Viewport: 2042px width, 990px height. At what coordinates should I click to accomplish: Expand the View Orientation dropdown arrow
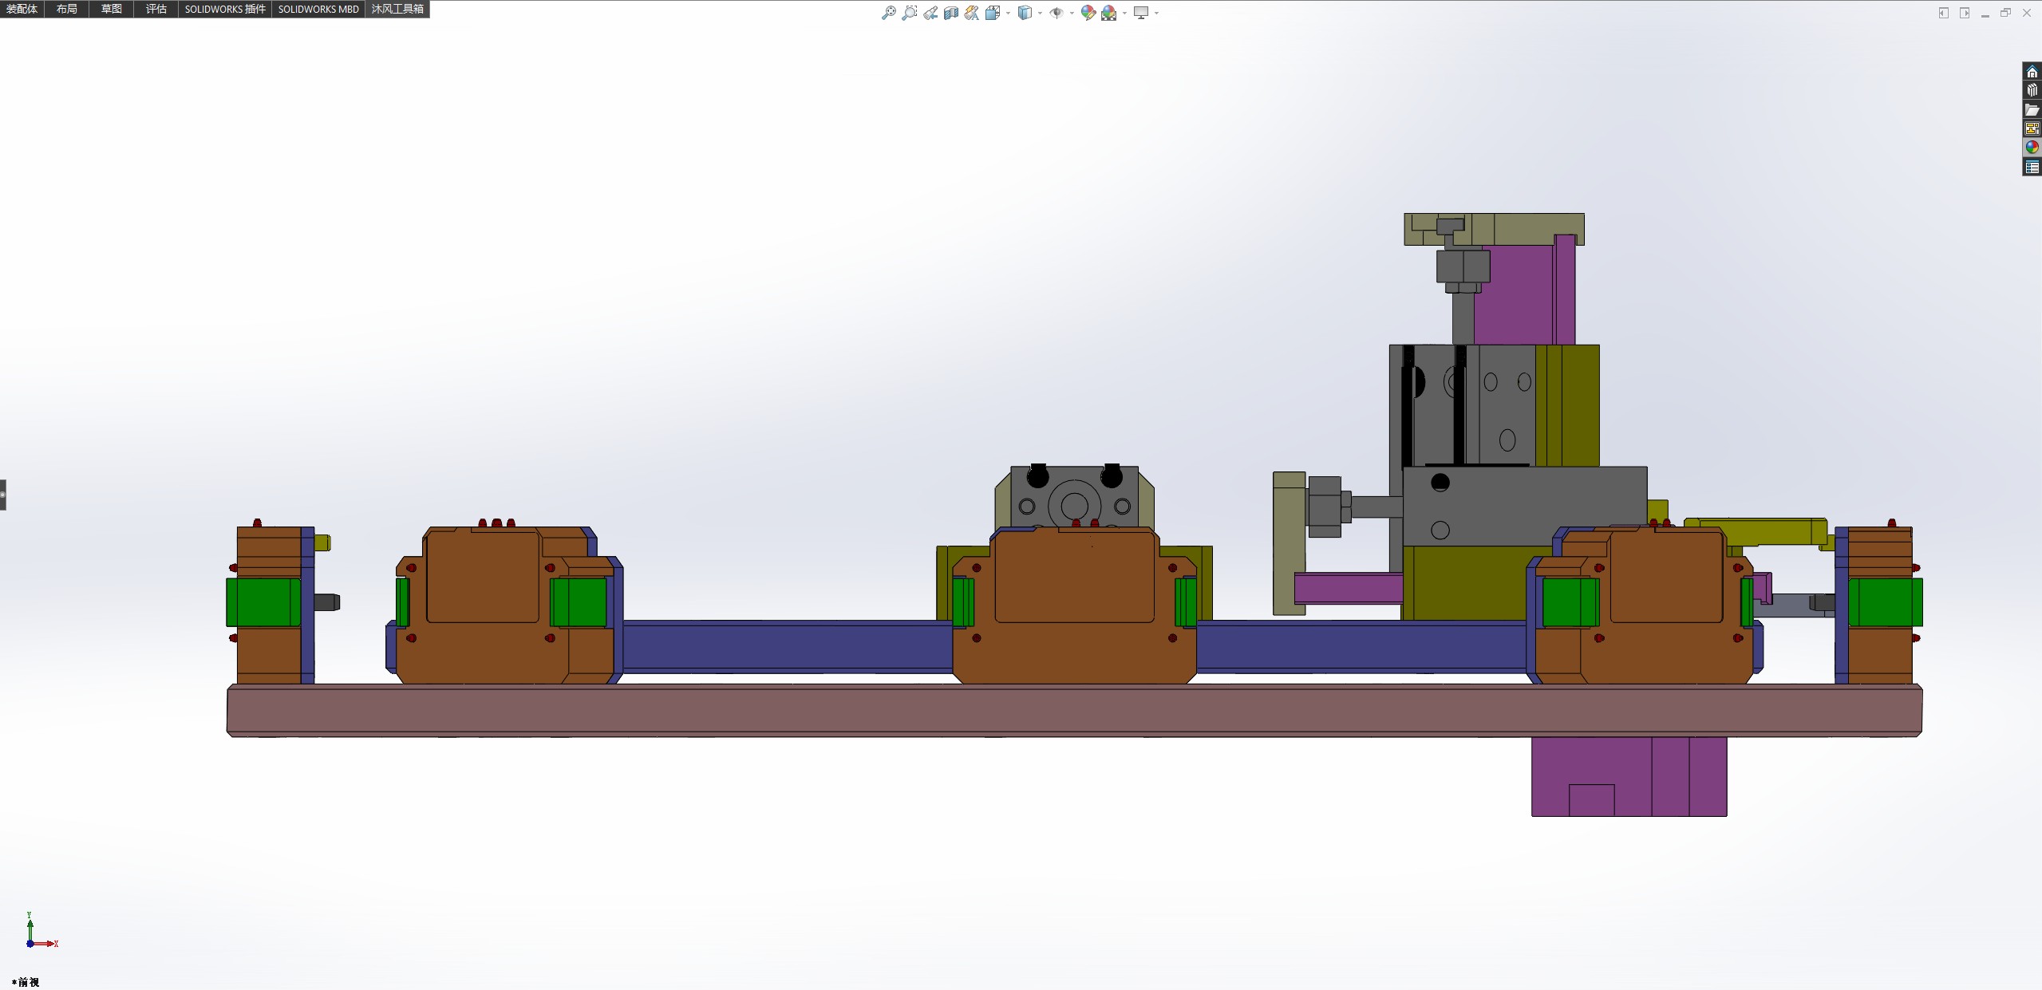[1008, 13]
